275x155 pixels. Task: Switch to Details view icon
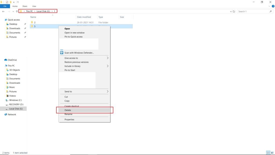[268, 153]
